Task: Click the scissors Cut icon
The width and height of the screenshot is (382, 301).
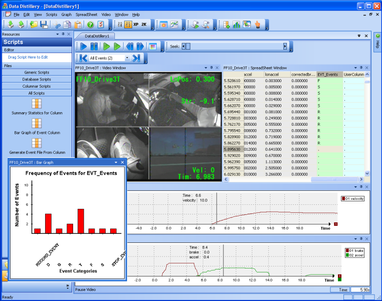Action: 57,25
